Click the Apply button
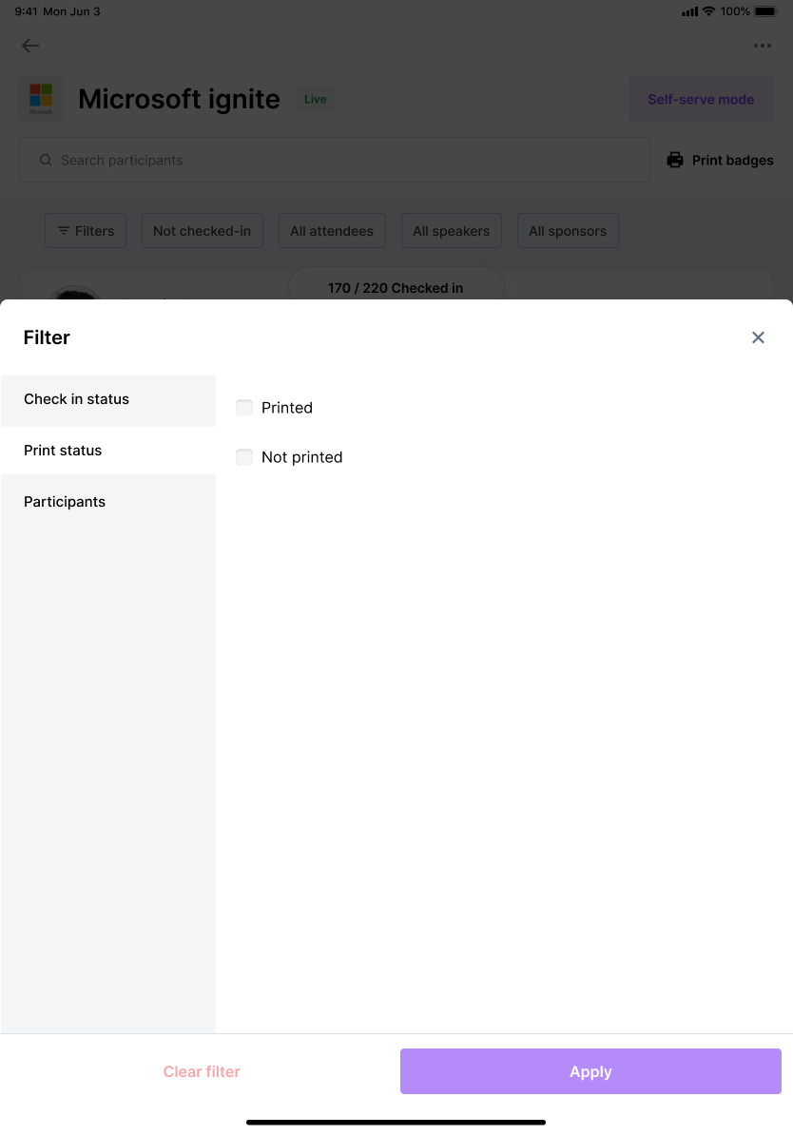Screen dimensions: 793x1135 [590, 1071]
